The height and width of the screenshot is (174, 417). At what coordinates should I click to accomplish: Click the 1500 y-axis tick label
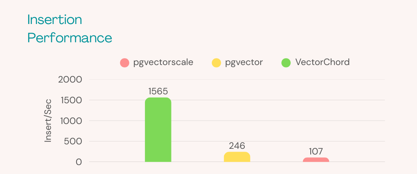pyautogui.click(x=70, y=100)
